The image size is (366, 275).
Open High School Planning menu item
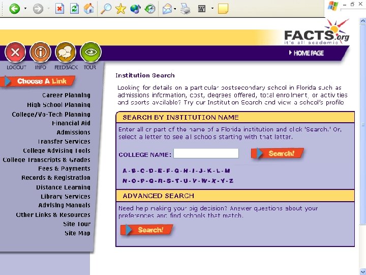pos(58,105)
